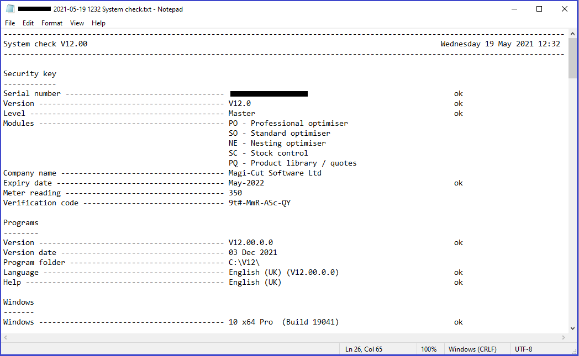Open the Format menu

[x=52, y=23]
